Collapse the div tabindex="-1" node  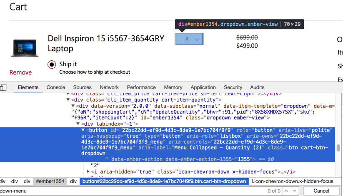(78, 124)
